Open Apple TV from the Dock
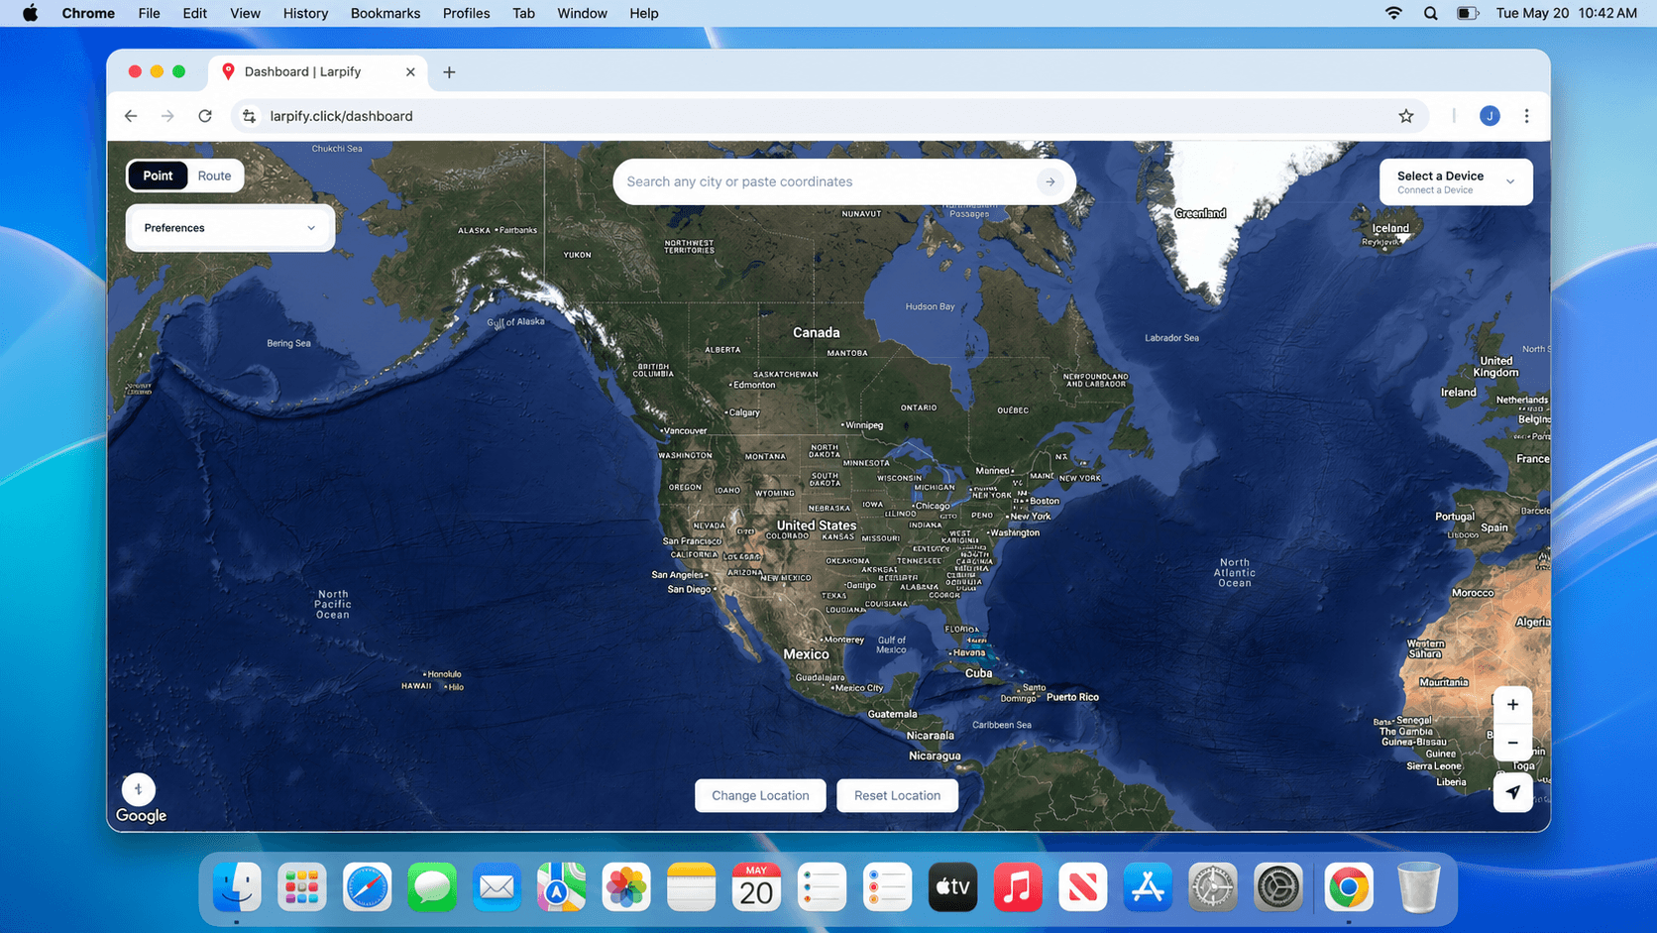Viewport: 1657px width, 933px height. pos(952,886)
